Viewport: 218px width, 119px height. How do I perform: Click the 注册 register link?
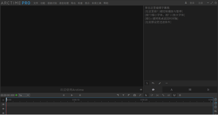pos(201,3)
